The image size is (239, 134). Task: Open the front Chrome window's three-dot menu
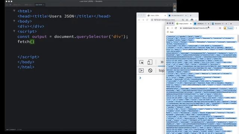[236, 28]
